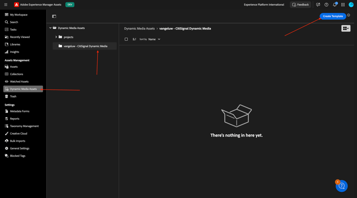
Task: Open Watched Assets
Action: [x=19, y=81]
